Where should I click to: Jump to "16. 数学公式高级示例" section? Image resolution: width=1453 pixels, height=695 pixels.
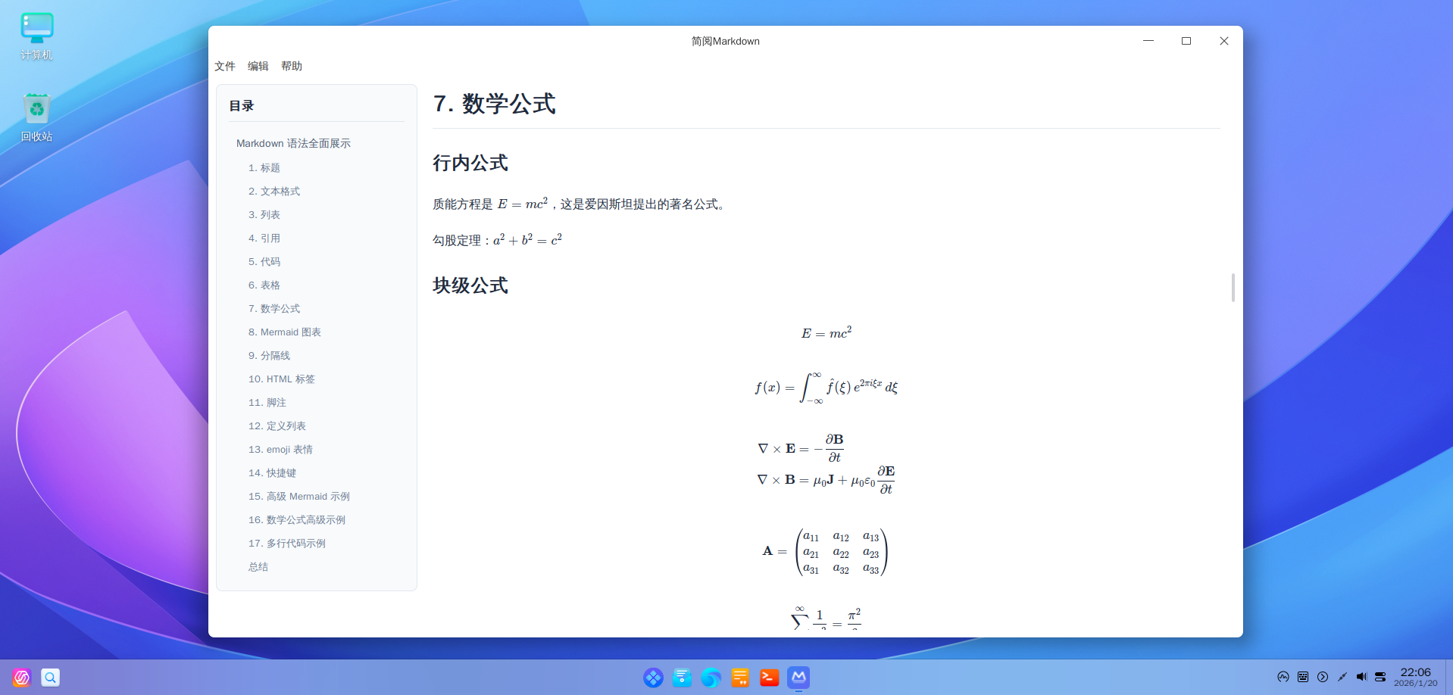pos(296,519)
